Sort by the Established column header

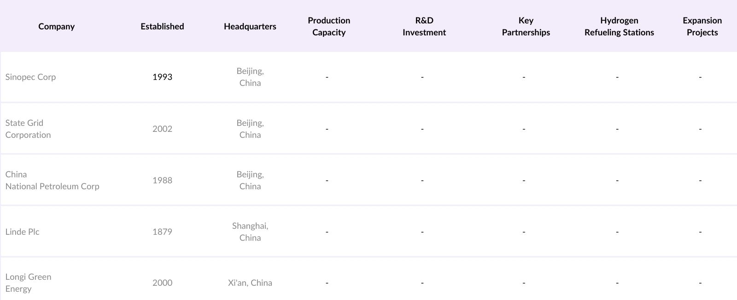162,27
